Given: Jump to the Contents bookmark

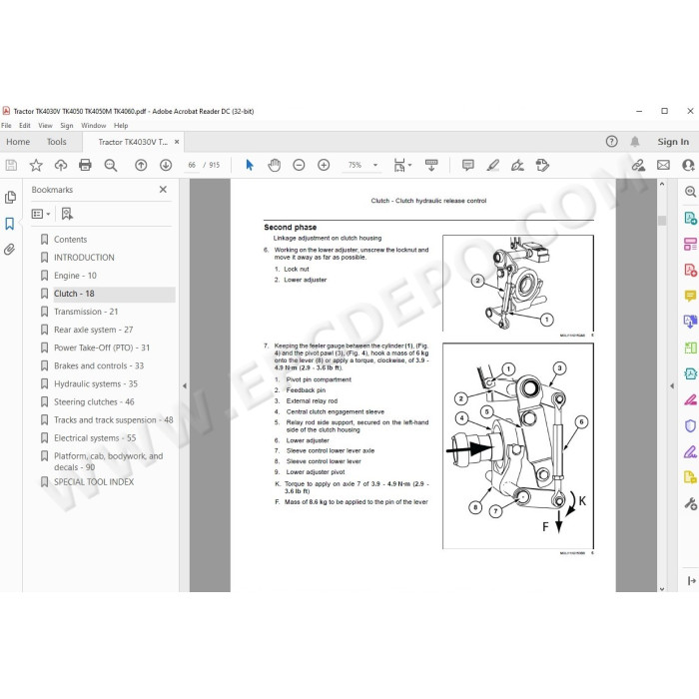Looking at the screenshot, I should (x=71, y=240).
